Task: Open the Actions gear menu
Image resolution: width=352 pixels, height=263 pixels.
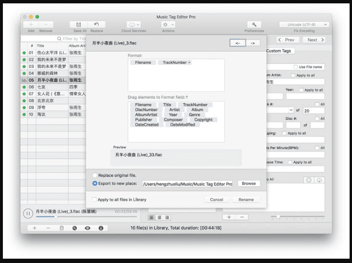Action: pos(168,25)
